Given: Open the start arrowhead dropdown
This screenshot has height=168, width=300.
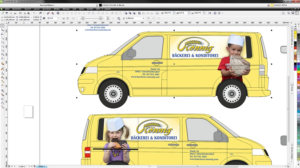Looking at the screenshot, I should [83, 18].
